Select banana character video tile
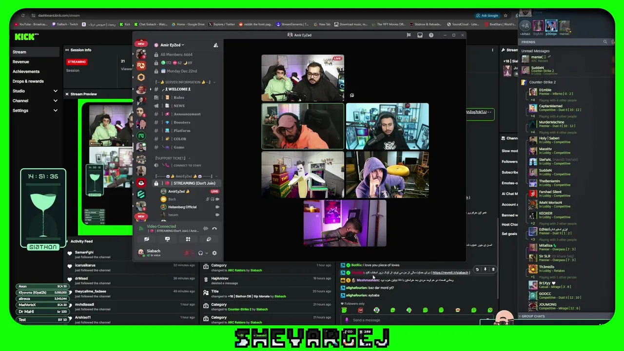The width and height of the screenshot is (624, 351). (x=302, y=175)
